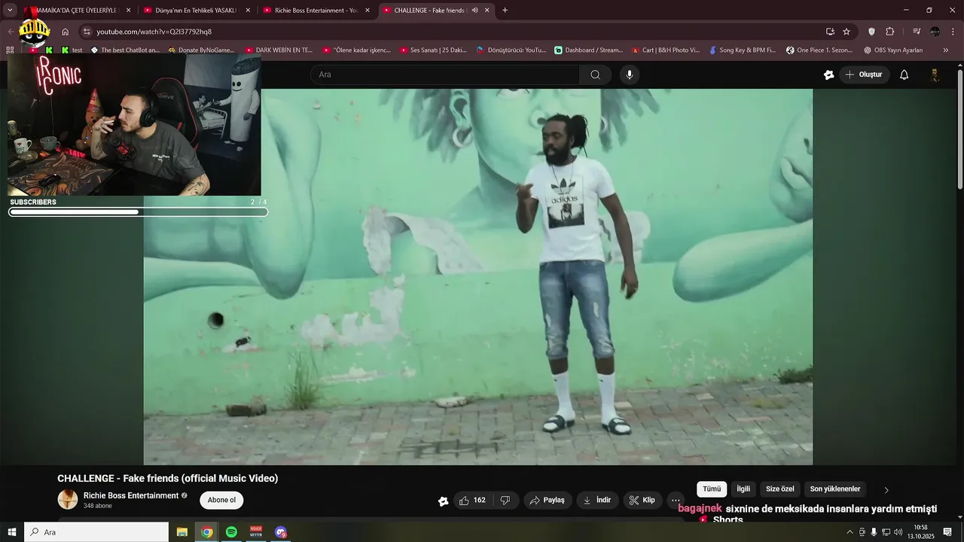964x542 pixels.
Task: Open the Chrome profile avatar
Action: coord(935,32)
